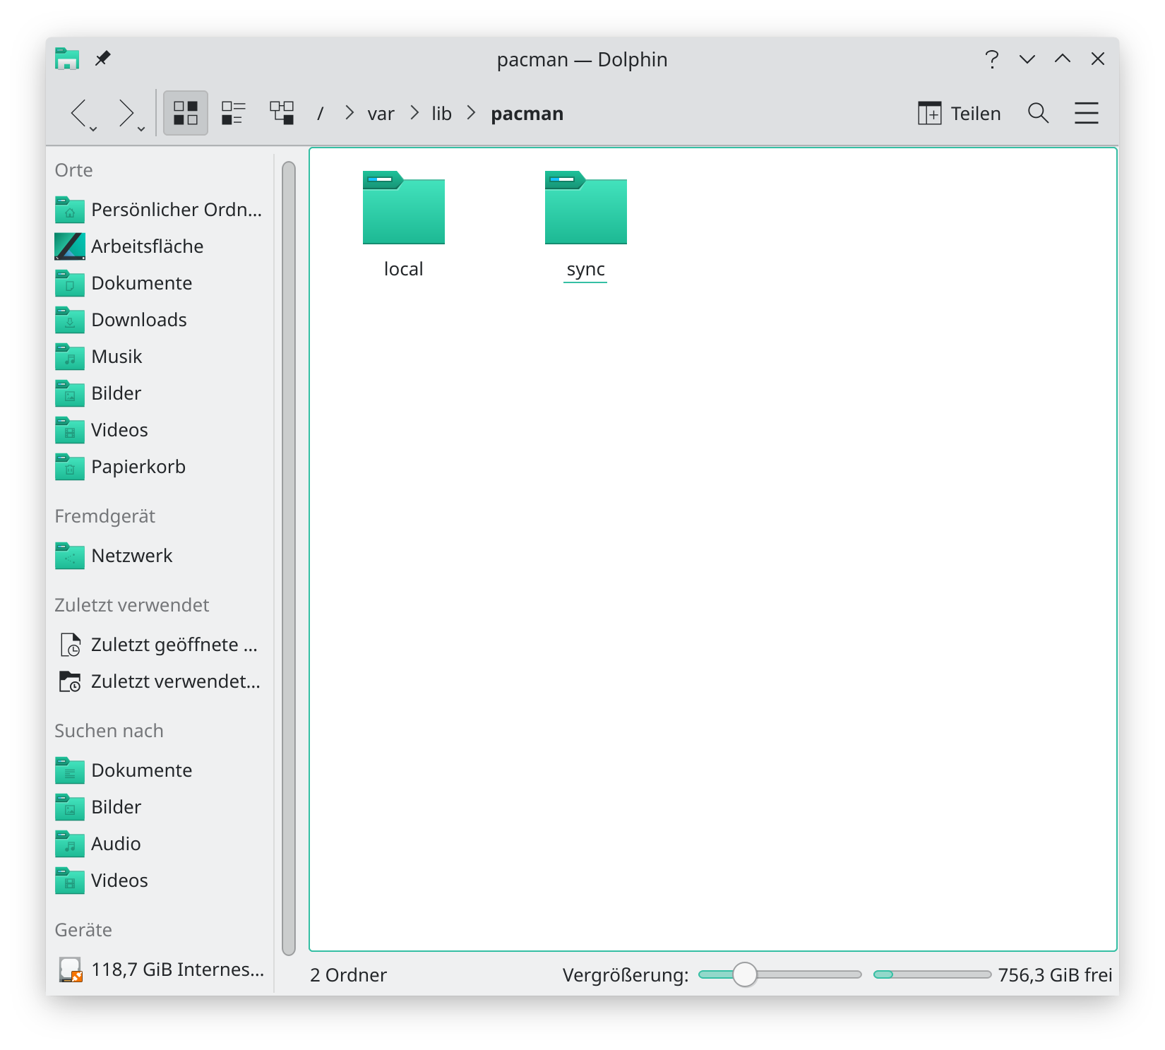Click the question mark help button
Viewport: 1165px width, 1050px height.
click(x=992, y=59)
